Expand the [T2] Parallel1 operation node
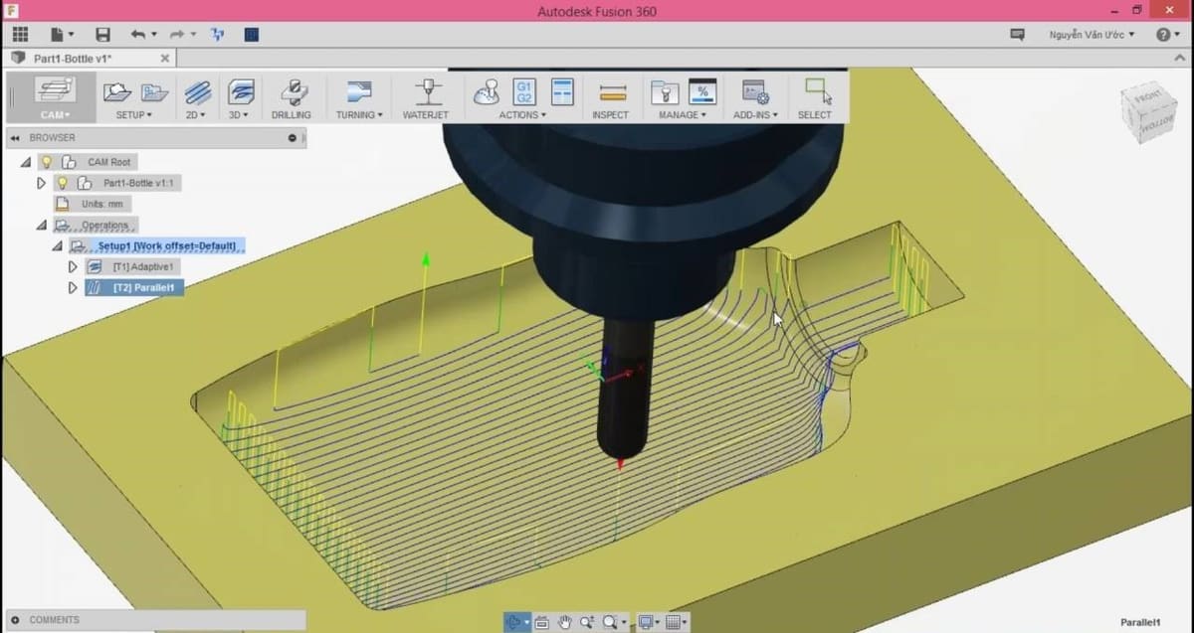This screenshot has height=633, width=1194. (x=73, y=288)
